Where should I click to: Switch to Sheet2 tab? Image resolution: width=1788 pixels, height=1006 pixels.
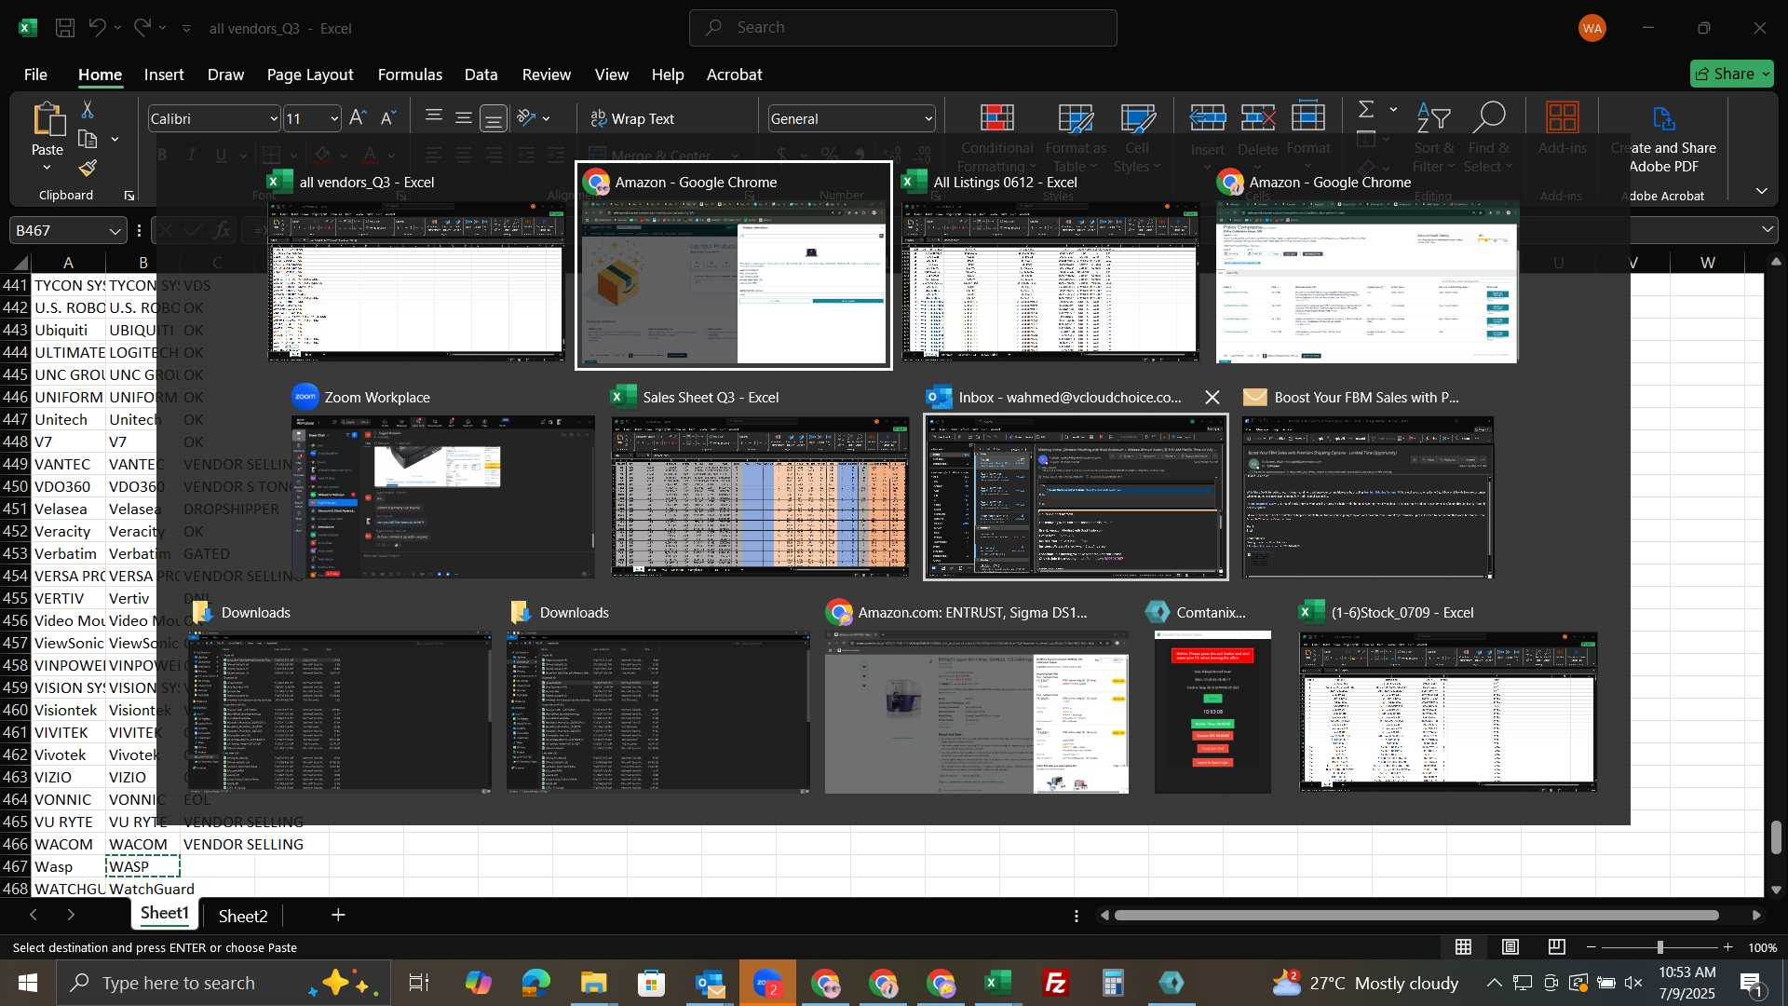243,916
